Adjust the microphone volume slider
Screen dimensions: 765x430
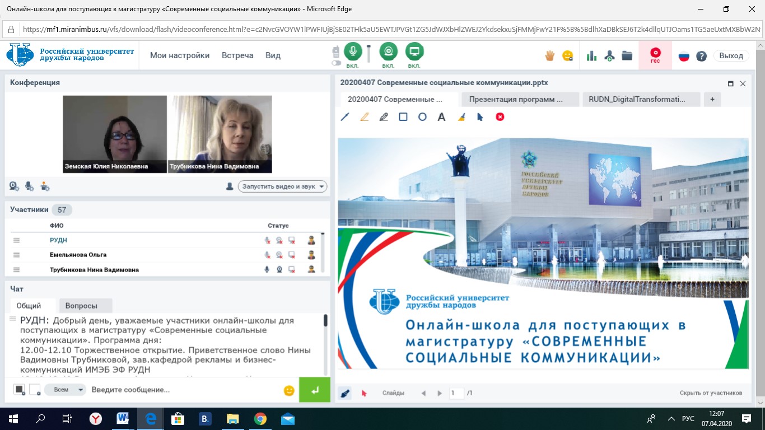pyautogui.click(x=369, y=53)
